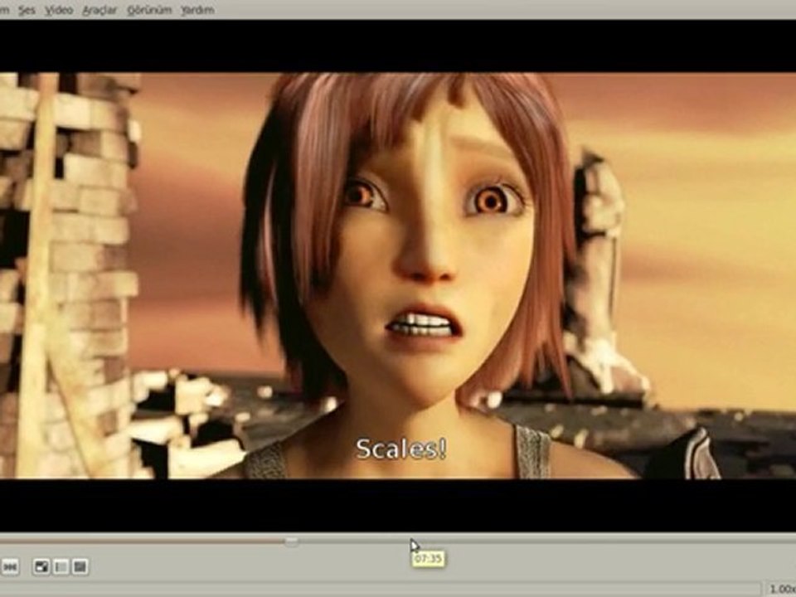Open the Görünüm (View) menu

(x=149, y=10)
